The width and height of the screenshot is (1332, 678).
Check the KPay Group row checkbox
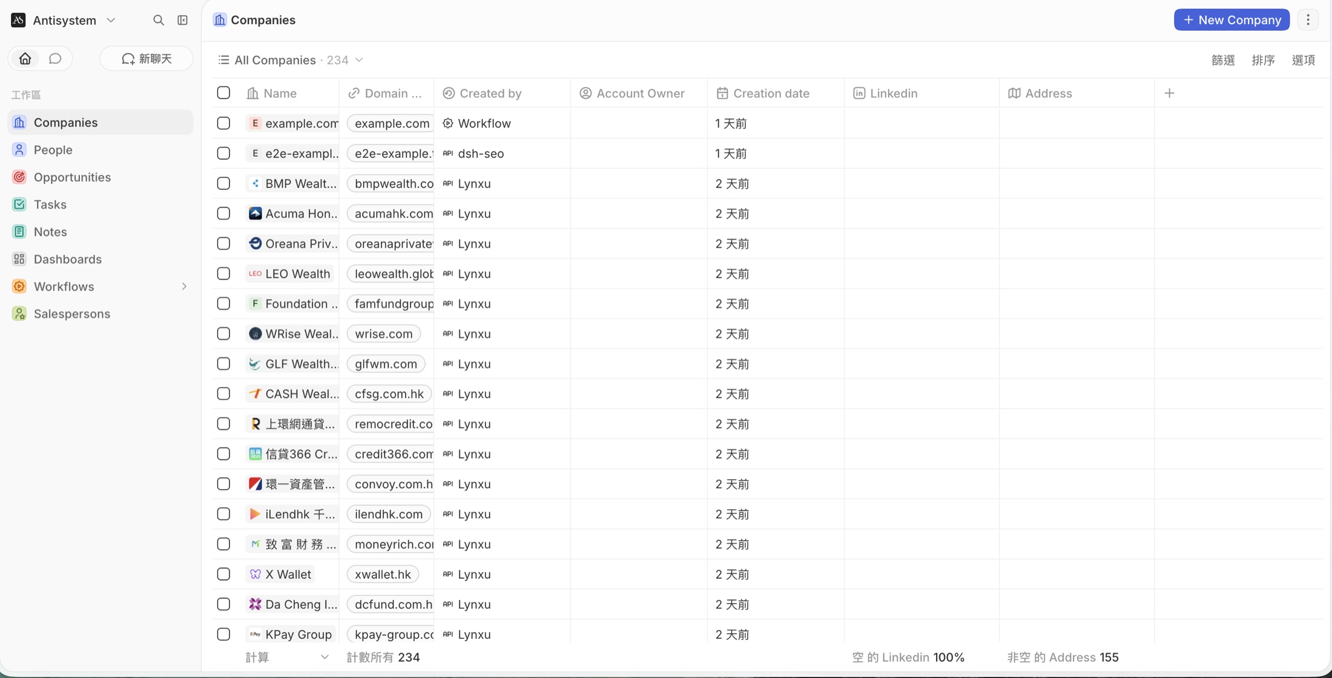[x=223, y=634]
